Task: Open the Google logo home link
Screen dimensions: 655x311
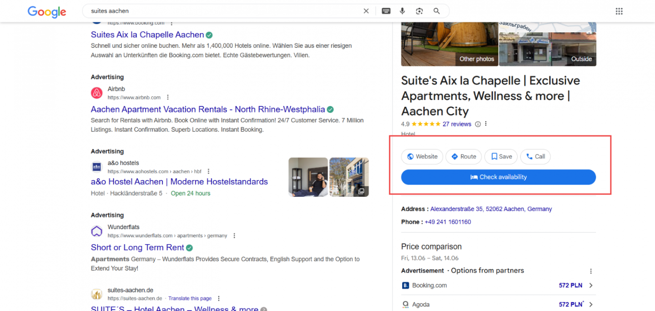Action: (46, 12)
